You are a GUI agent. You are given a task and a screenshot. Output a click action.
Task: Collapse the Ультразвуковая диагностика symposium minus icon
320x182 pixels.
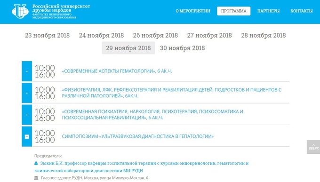coord(27,137)
